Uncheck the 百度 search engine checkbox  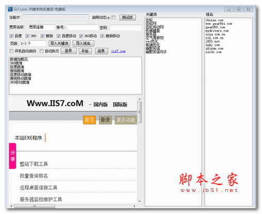click(x=11, y=36)
